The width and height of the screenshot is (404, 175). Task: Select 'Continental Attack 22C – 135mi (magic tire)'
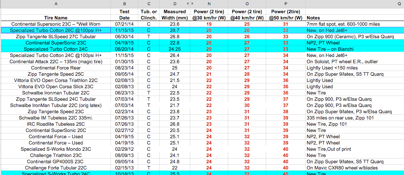[56, 61]
